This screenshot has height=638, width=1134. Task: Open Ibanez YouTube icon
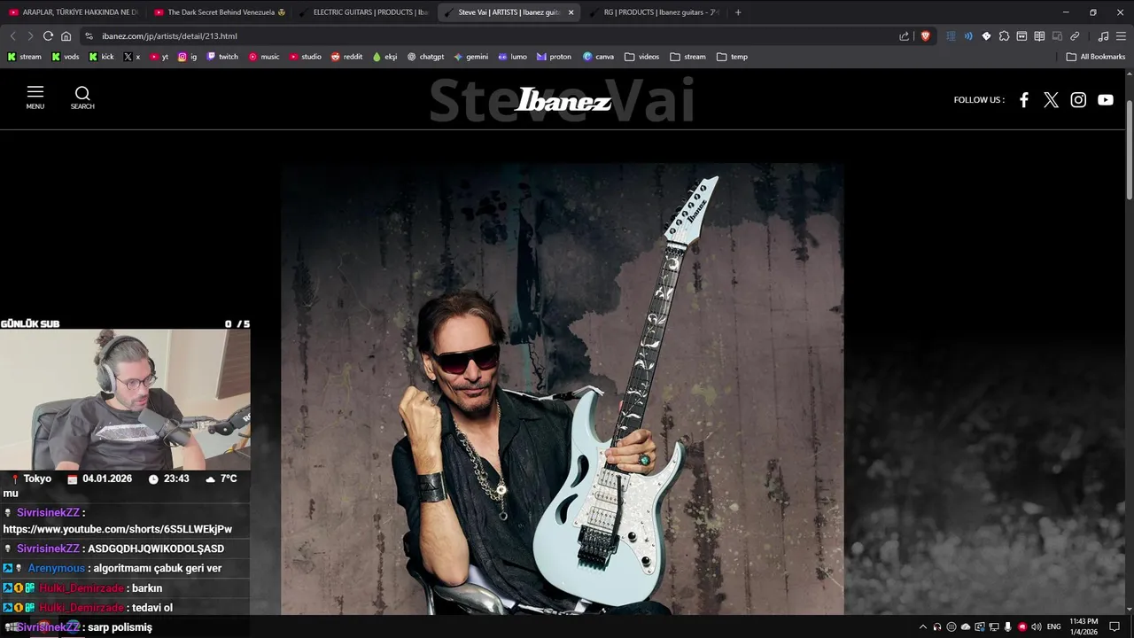tap(1106, 100)
